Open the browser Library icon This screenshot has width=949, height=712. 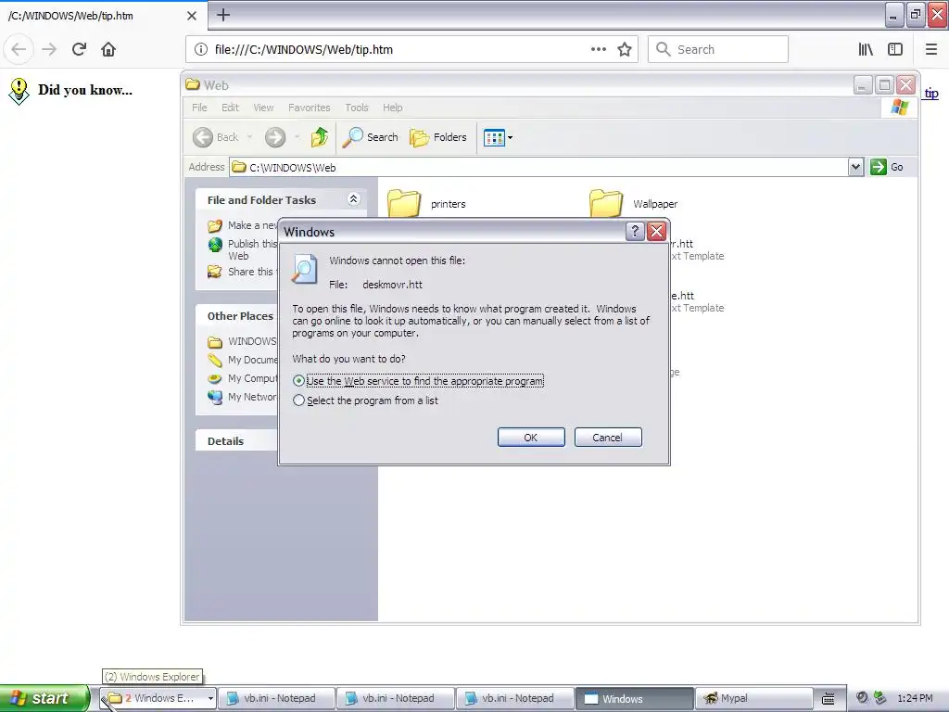[x=866, y=49]
